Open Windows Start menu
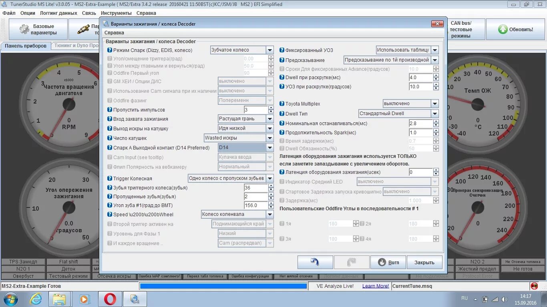Image resolution: width=547 pixels, height=307 pixels. (11, 299)
